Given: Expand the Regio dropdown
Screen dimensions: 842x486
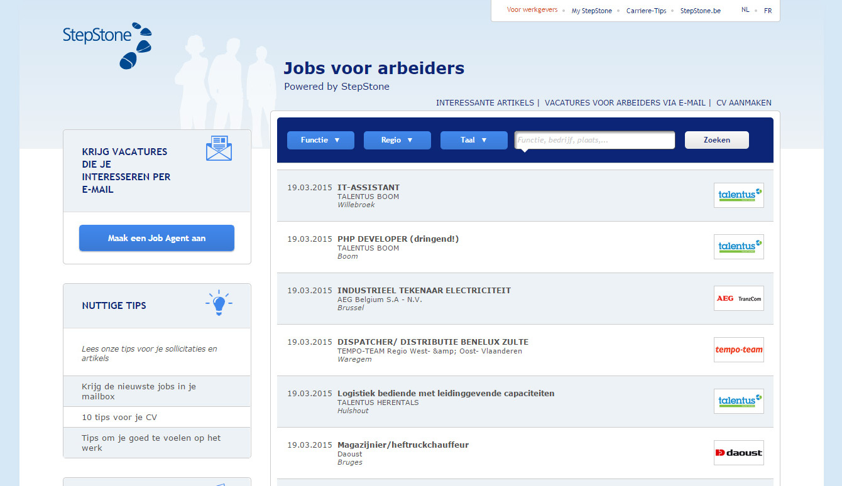Looking at the screenshot, I should click(397, 140).
